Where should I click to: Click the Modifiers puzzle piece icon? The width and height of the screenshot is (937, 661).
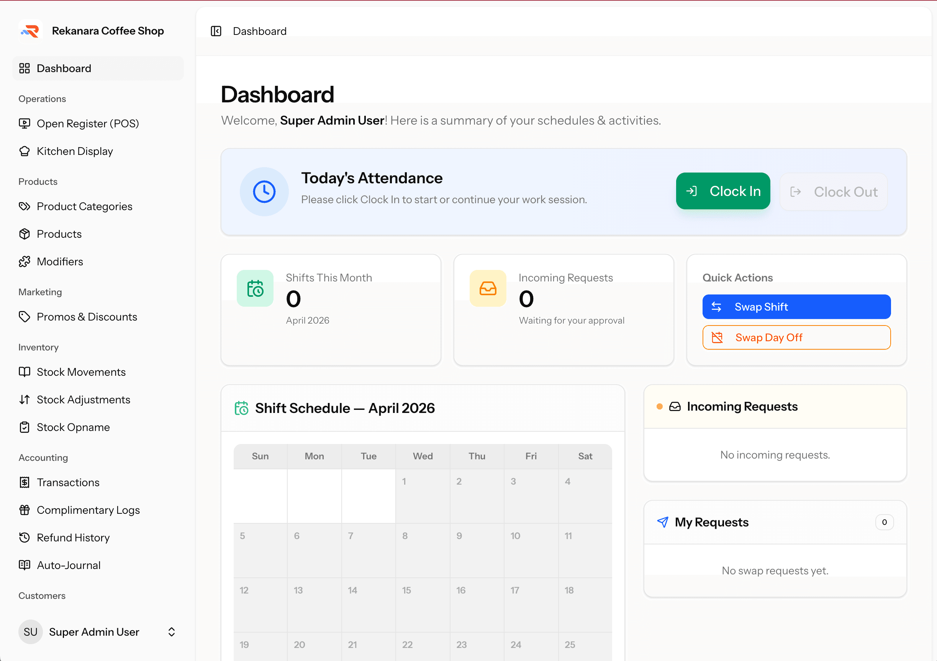click(25, 261)
